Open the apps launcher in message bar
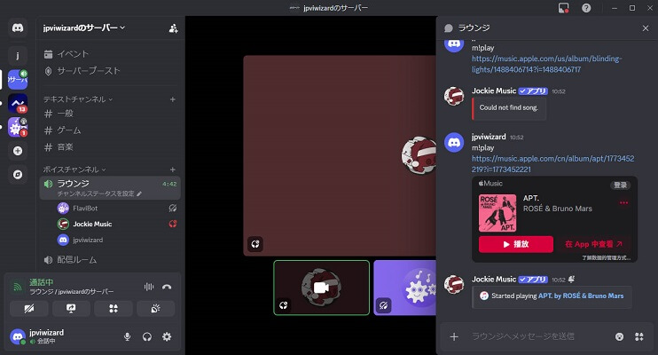The height and width of the screenshot is (355, 658). 638,336
